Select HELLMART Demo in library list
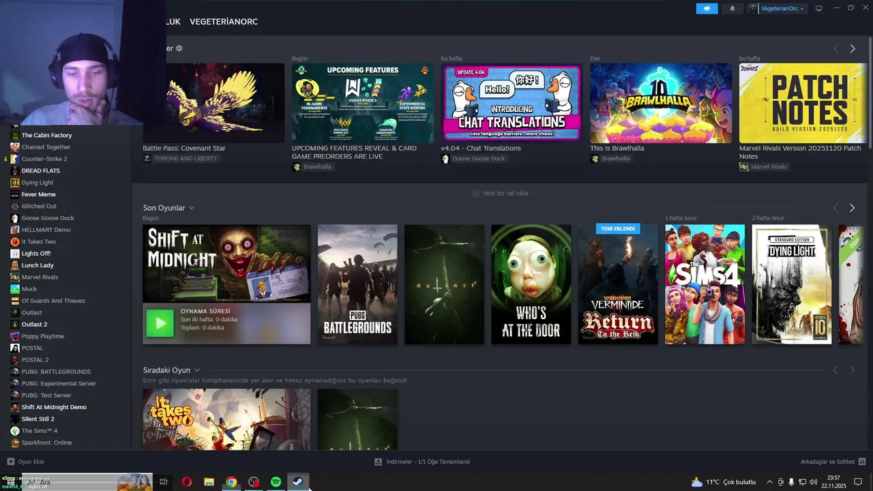Viewport: 873px width, 491px height. [x=46, y=230]
